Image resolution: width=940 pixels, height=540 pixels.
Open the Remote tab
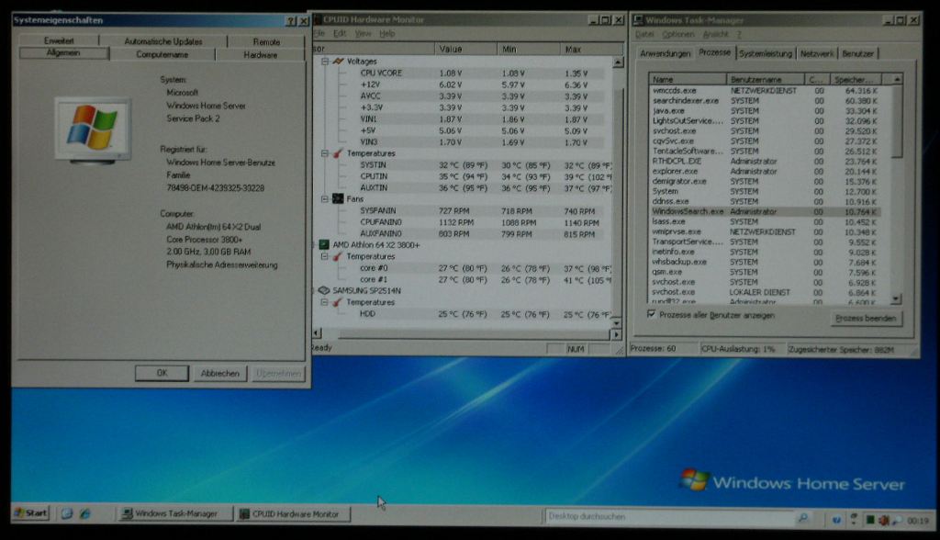coord(266,42)
